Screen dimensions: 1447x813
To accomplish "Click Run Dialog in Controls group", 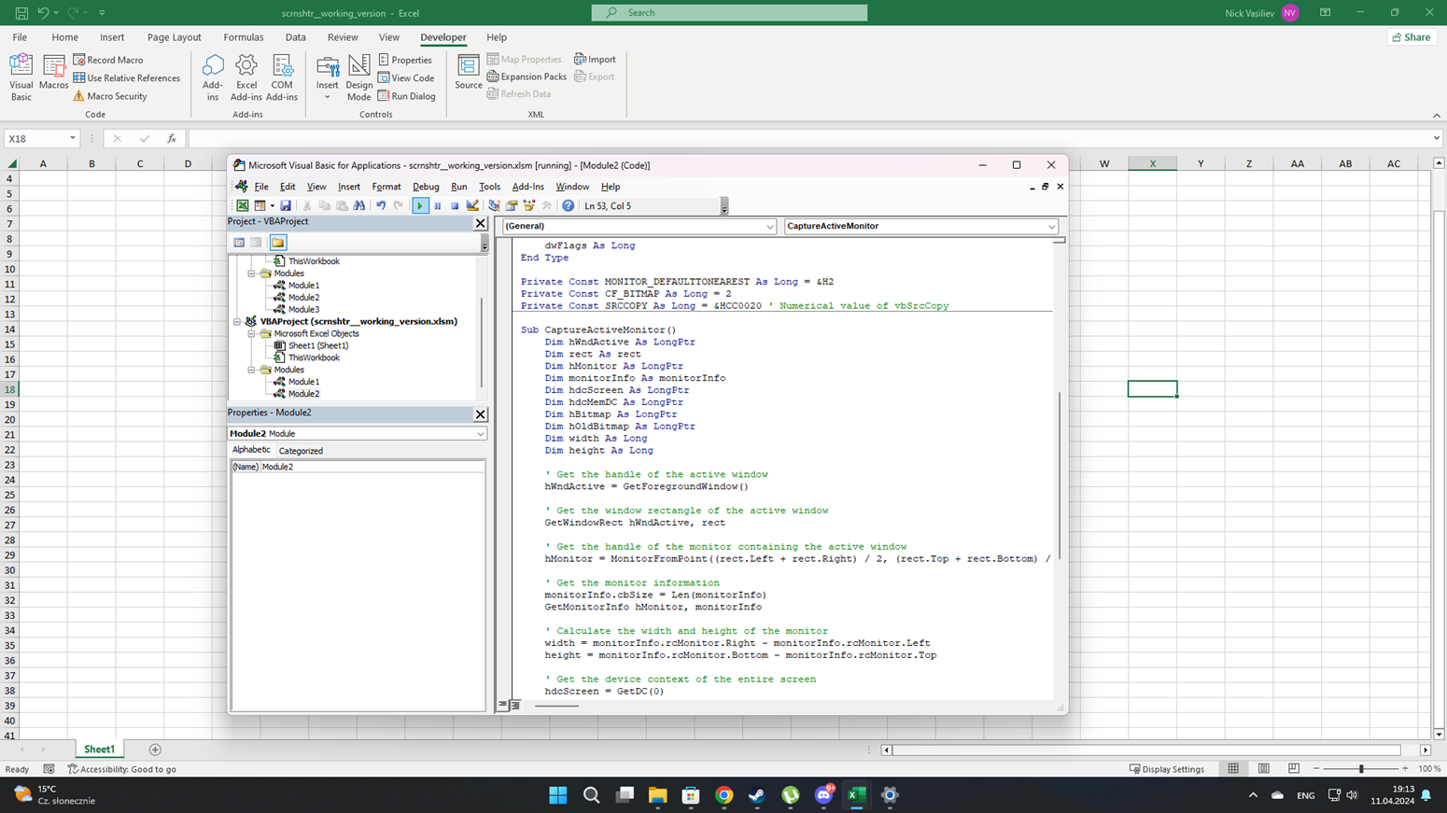I will coord(407,96).
